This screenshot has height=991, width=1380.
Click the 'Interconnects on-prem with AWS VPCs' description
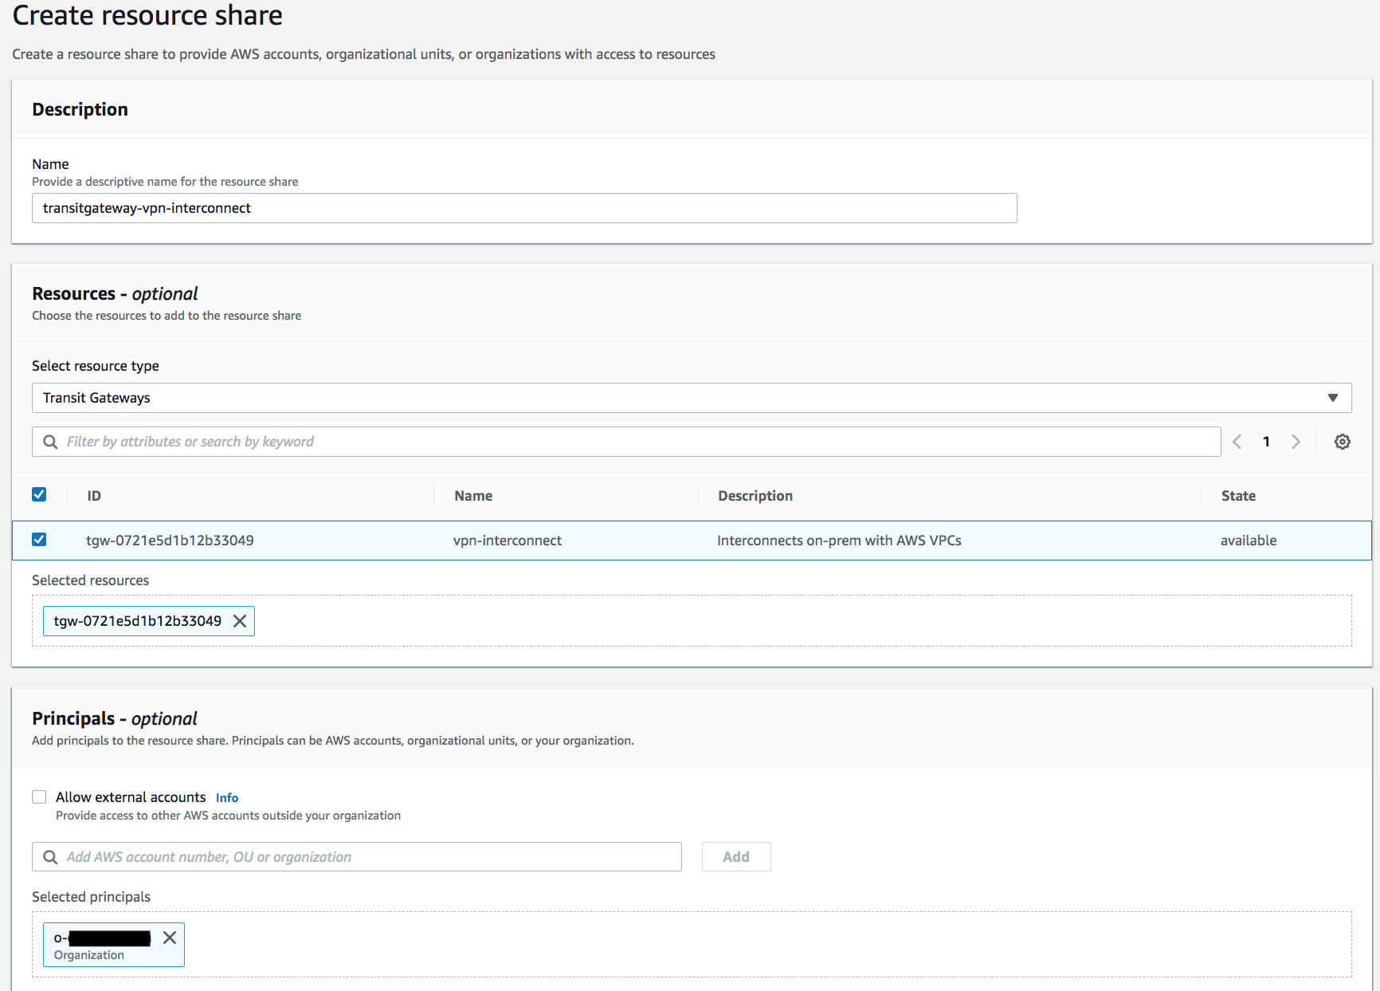coord(839,541)
